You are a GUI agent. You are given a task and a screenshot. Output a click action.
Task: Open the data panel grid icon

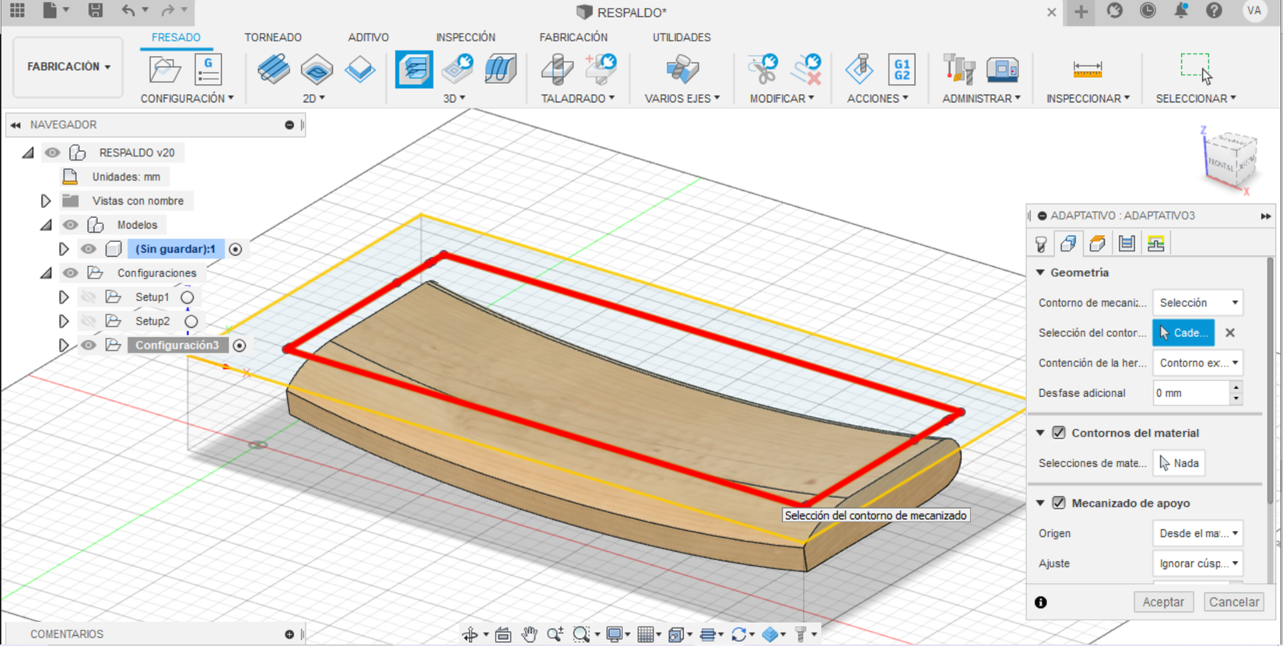(x=17, y=10)
